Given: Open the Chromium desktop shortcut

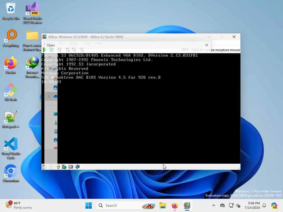Looking at the screenshot, I should point(11,173).
